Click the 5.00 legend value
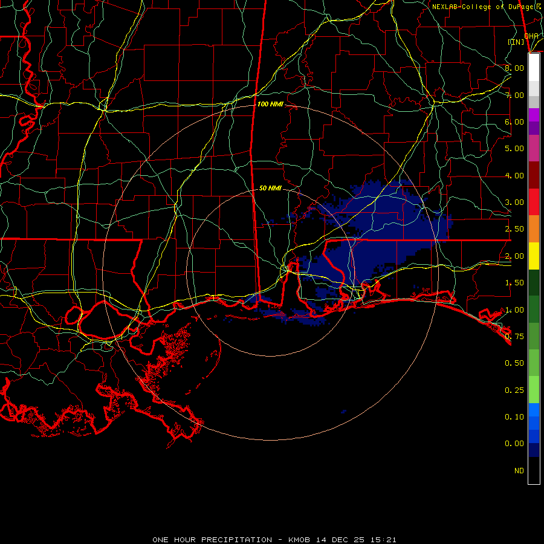Screen dimensions: 544x544 pyautogui.click(x=514, y=149)
